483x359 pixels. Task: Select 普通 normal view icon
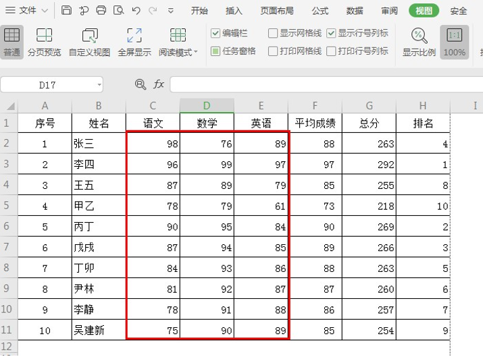point(11,42)
